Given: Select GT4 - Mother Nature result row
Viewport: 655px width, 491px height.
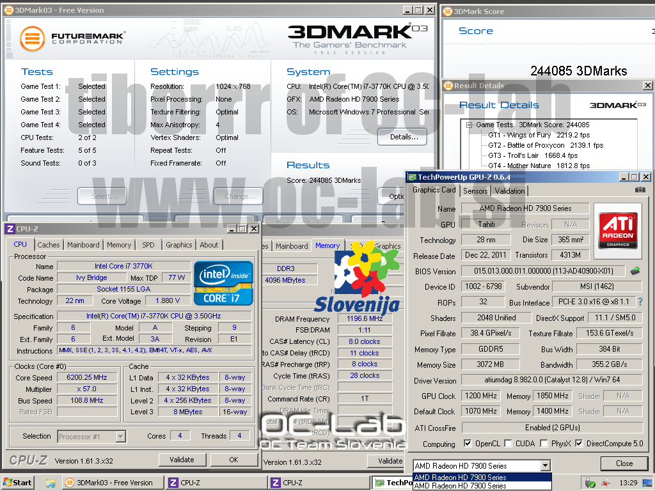Looking at the screenshot, I should click(x=539, y=166).
